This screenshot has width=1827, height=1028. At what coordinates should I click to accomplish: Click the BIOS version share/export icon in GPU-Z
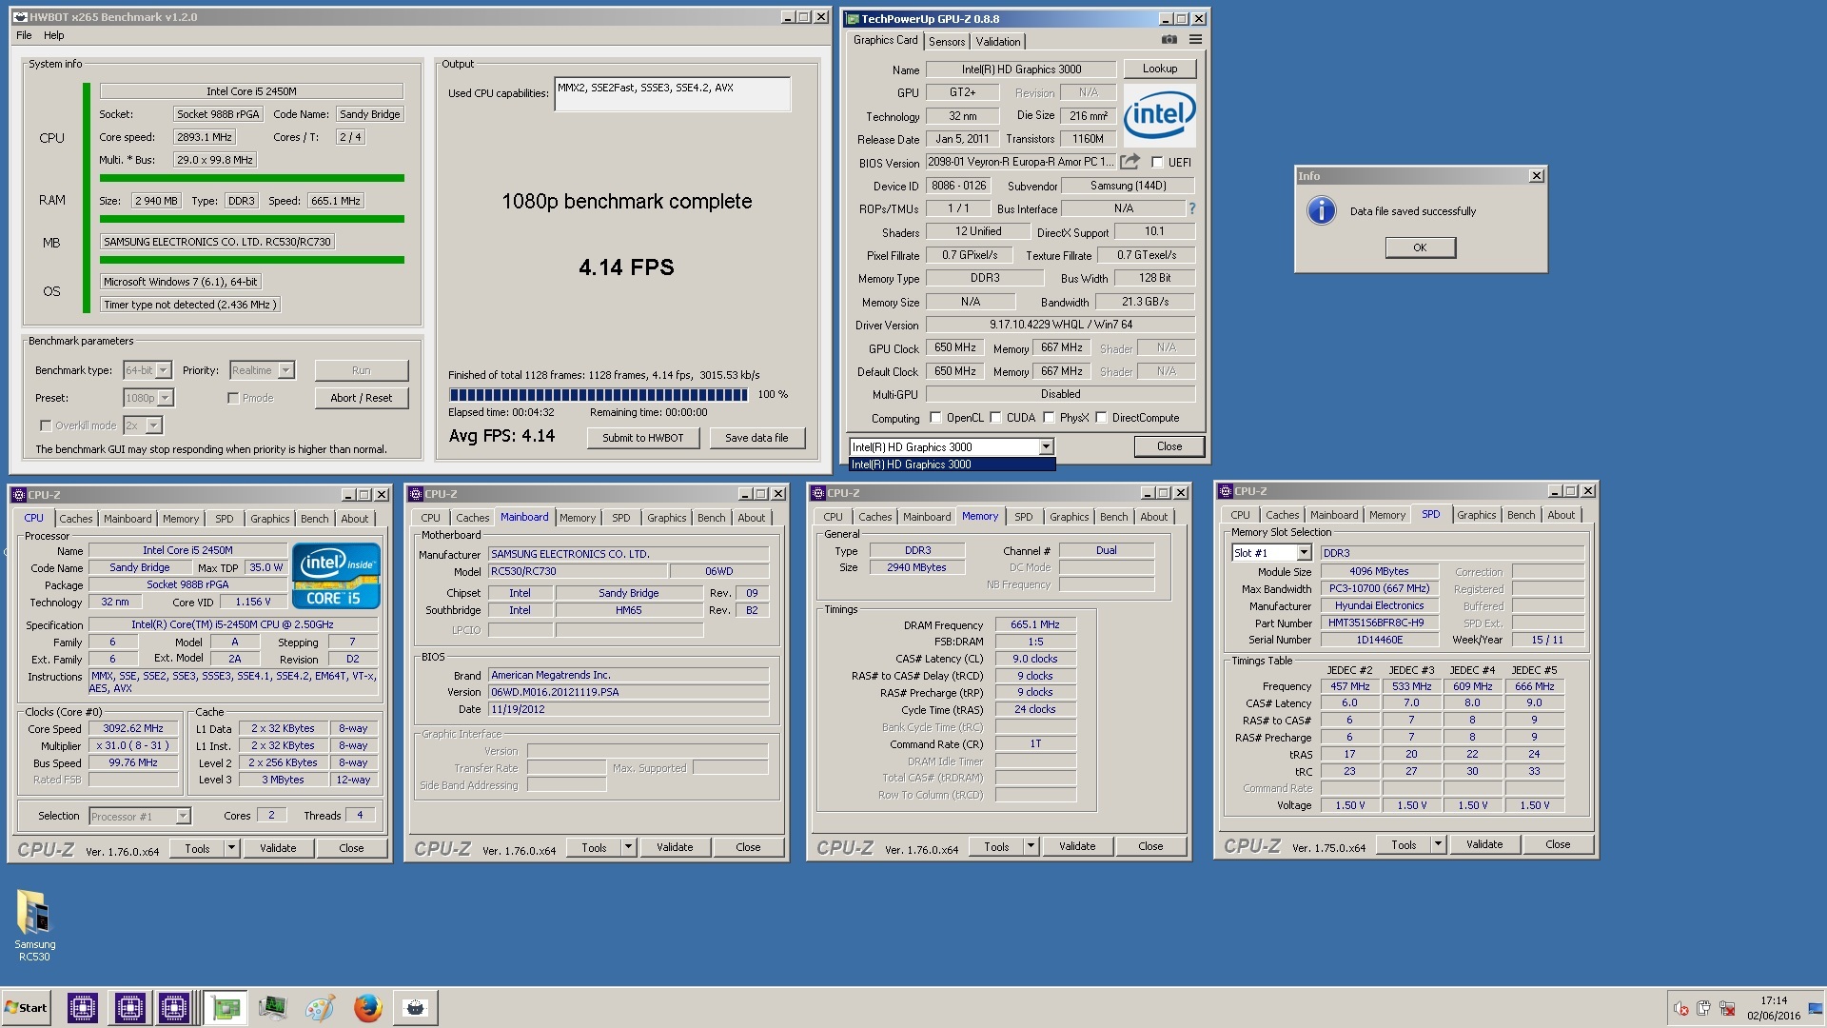1130,162
